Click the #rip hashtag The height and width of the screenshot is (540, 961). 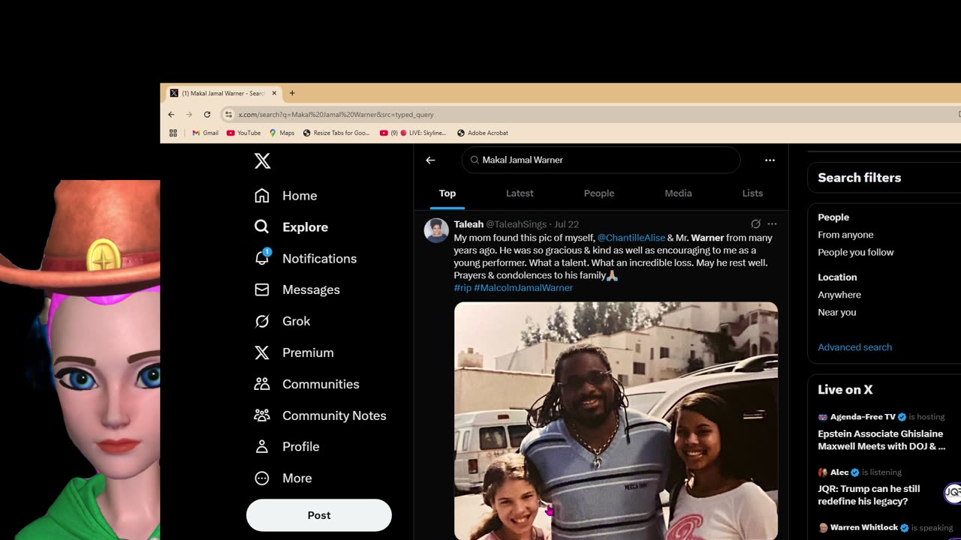[x=462, y=288]
